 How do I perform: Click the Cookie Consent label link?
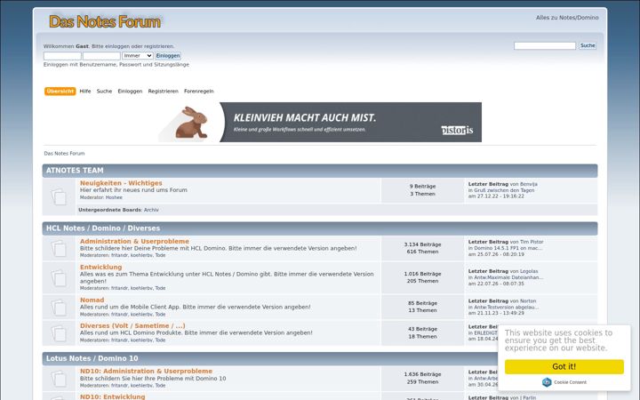click(570, 382)
